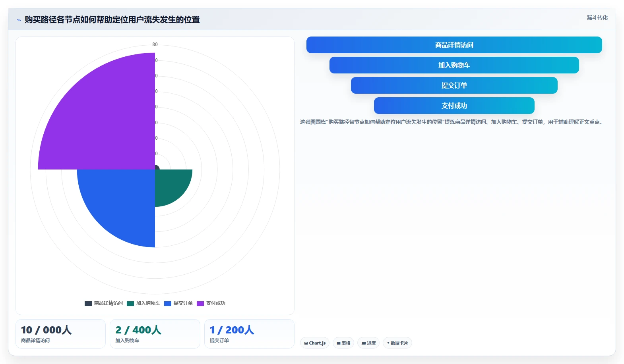Click the 进度 tag chip
Screen dimensions: 624x364
pyautogui.click(x=368, y=343)
